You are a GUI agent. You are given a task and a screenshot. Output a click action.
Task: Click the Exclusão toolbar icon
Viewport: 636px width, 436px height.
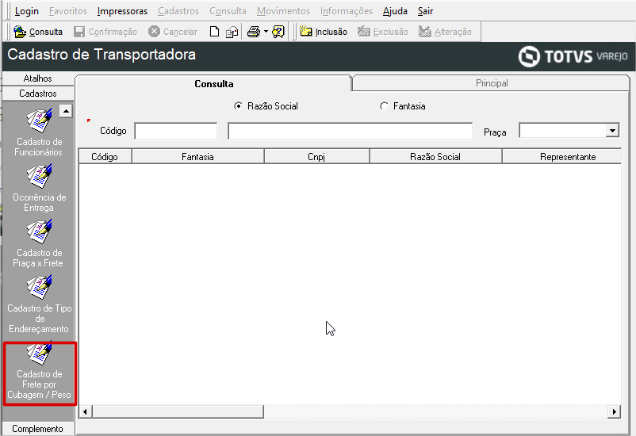[364, 31]
